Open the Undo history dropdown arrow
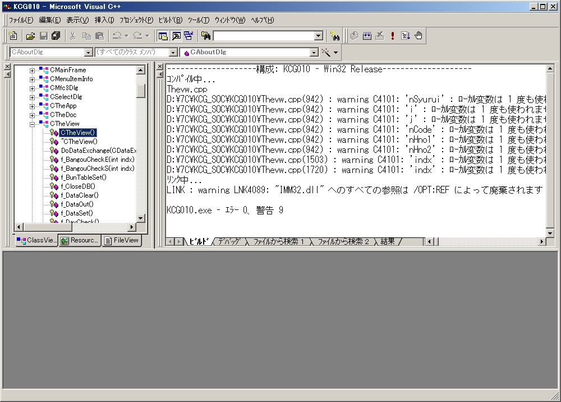This screenshot has width=561, height=402. coord(126,36)
